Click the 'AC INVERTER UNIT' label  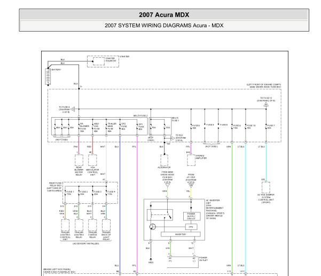[213, 202]
